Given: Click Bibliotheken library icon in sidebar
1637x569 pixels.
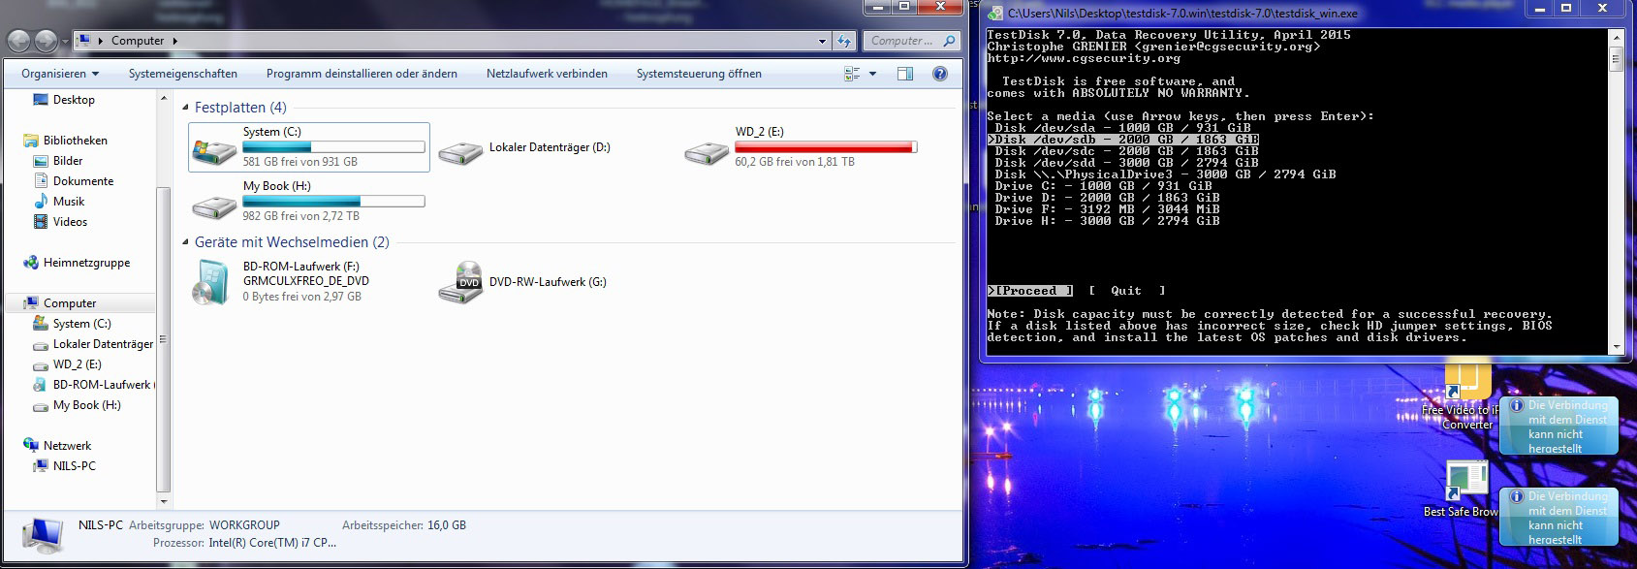Looking at the screenshot, I should click(31, 141).
